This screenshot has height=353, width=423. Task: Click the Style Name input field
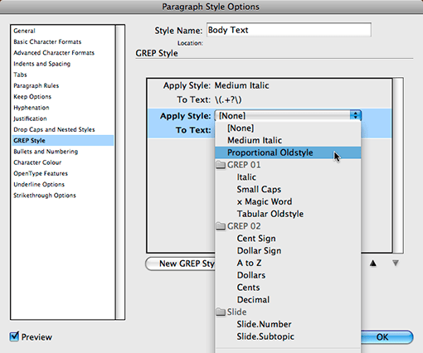click(289, 30)
